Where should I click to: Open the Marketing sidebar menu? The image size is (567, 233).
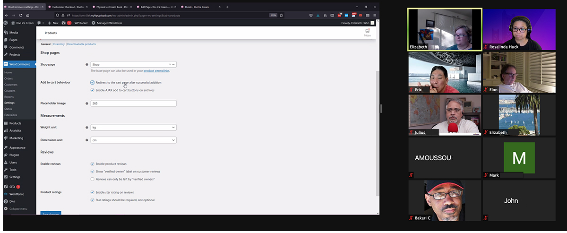[x=16, y=138]
